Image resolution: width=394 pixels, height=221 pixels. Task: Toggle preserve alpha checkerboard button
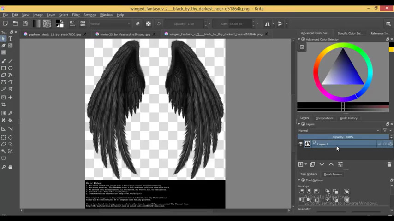148,24
